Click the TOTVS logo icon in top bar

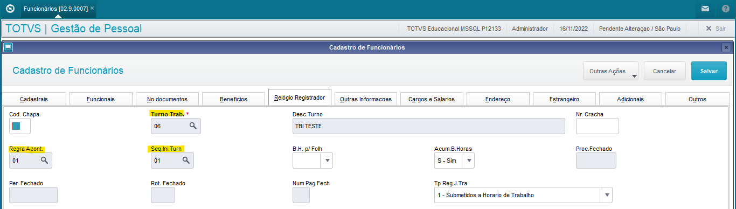point(10,9)
